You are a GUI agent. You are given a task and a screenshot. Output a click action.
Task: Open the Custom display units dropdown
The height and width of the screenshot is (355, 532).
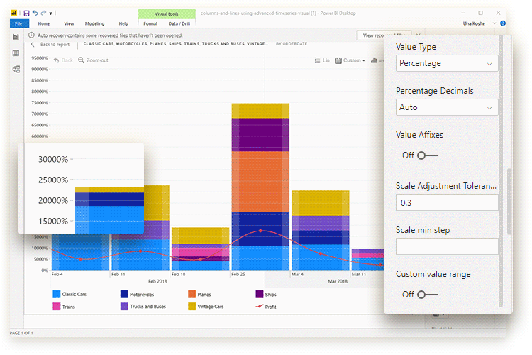(350, 60)
